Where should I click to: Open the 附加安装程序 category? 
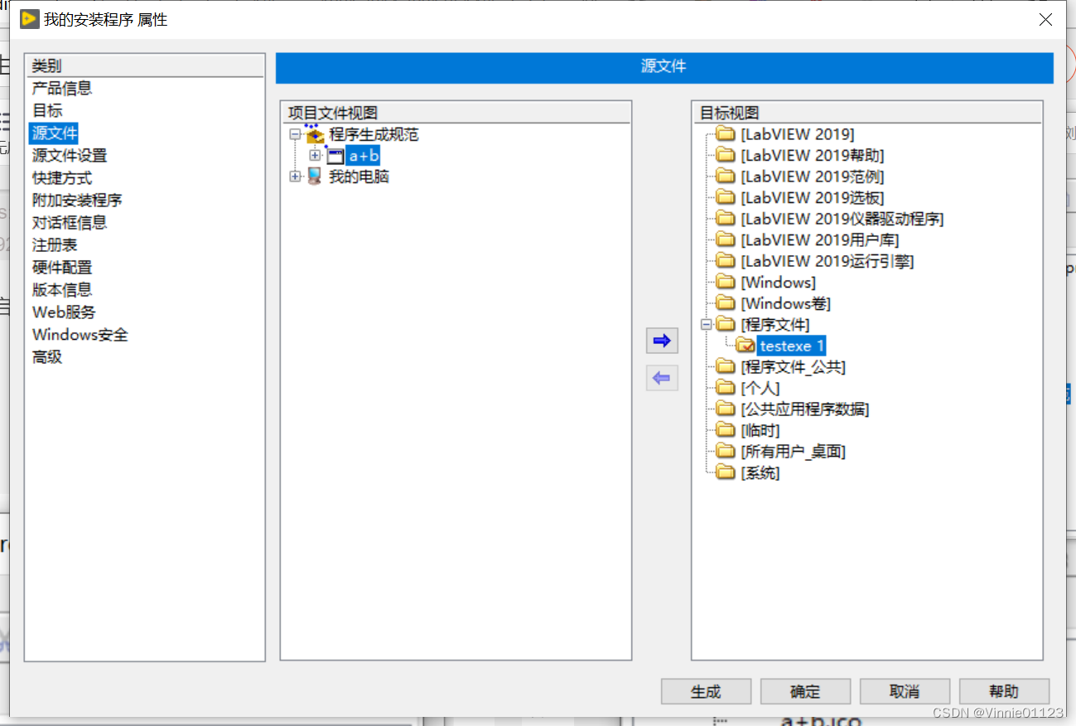pos(77,200)
